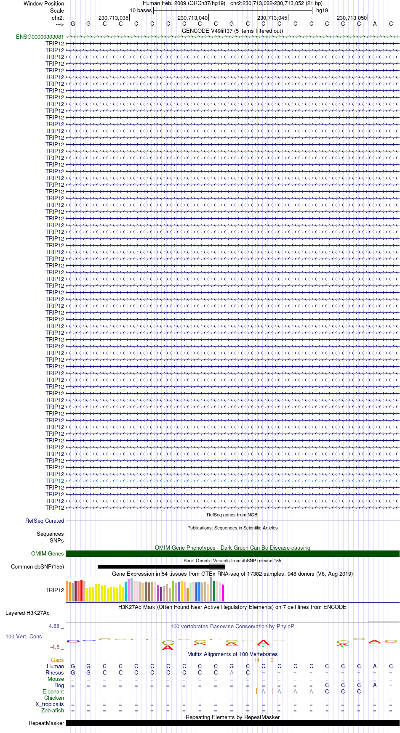The width and height of the screenshot is (400, 733).
Task: Open the RefSeq Curated track label
Action: 45,521
